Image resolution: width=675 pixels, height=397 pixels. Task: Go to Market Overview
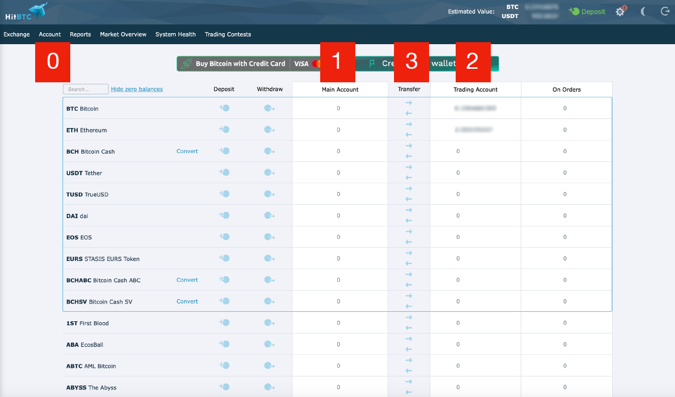click(x=123, y=35)
